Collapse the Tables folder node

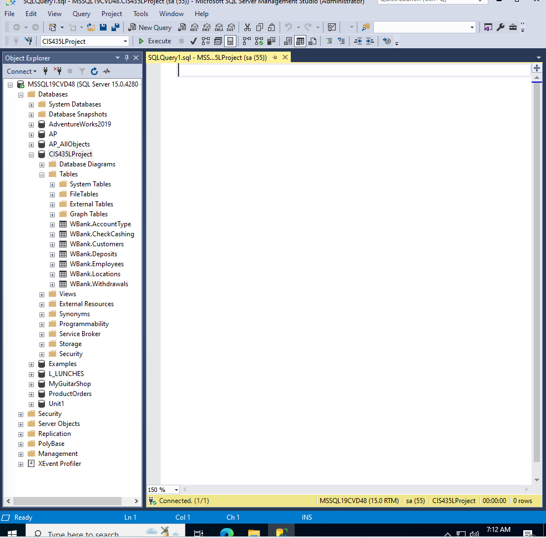(x=42, y=175)
